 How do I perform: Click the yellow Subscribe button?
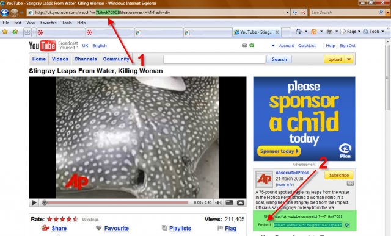(x=339, y=175)
